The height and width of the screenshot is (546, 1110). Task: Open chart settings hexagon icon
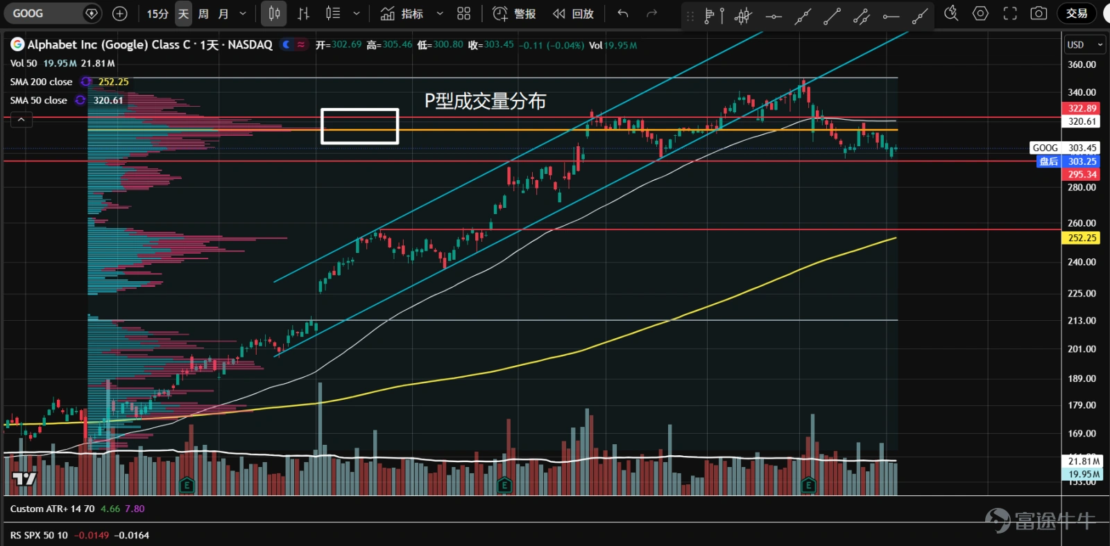[980, 13]
